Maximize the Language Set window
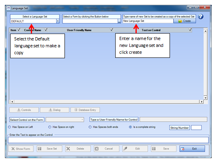Viewport: 215px width, 161px height. tap(196, 7)
